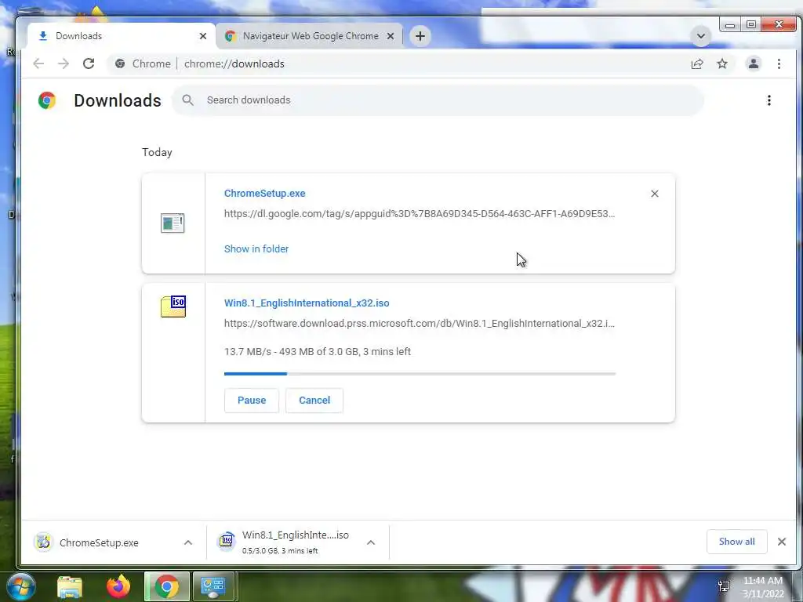Click the share page icon in address bar
Screen dimensions: 803x602
coord(697,63)
